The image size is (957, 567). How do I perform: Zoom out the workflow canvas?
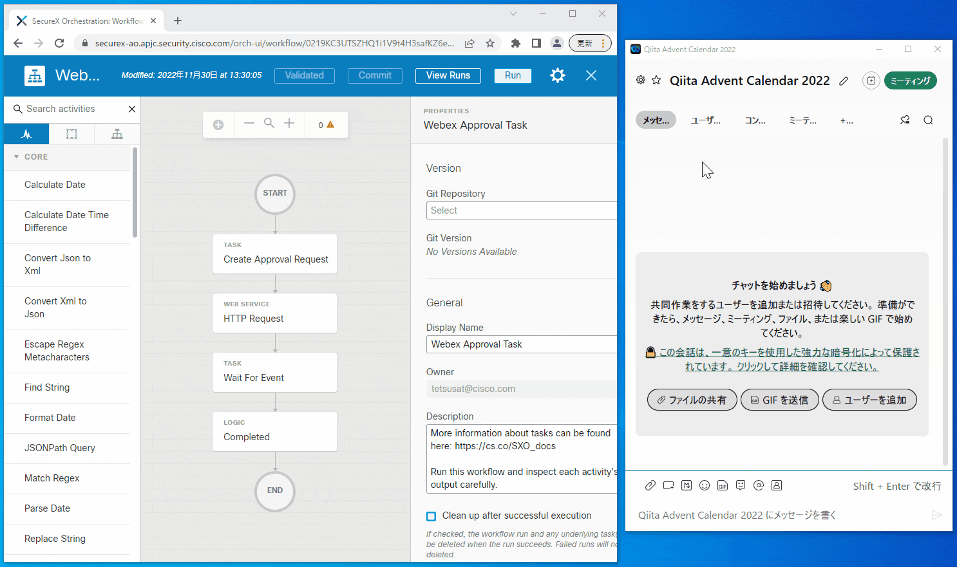pos(249,123)
